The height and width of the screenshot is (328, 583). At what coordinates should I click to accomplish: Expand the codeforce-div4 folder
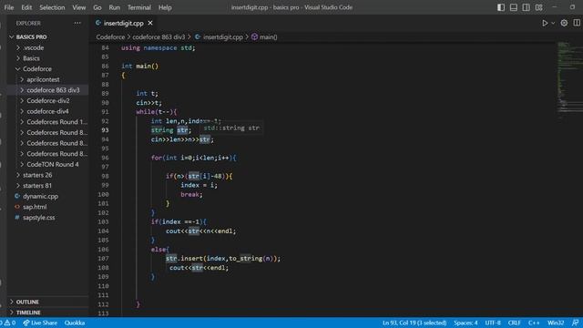click(47, 111)
